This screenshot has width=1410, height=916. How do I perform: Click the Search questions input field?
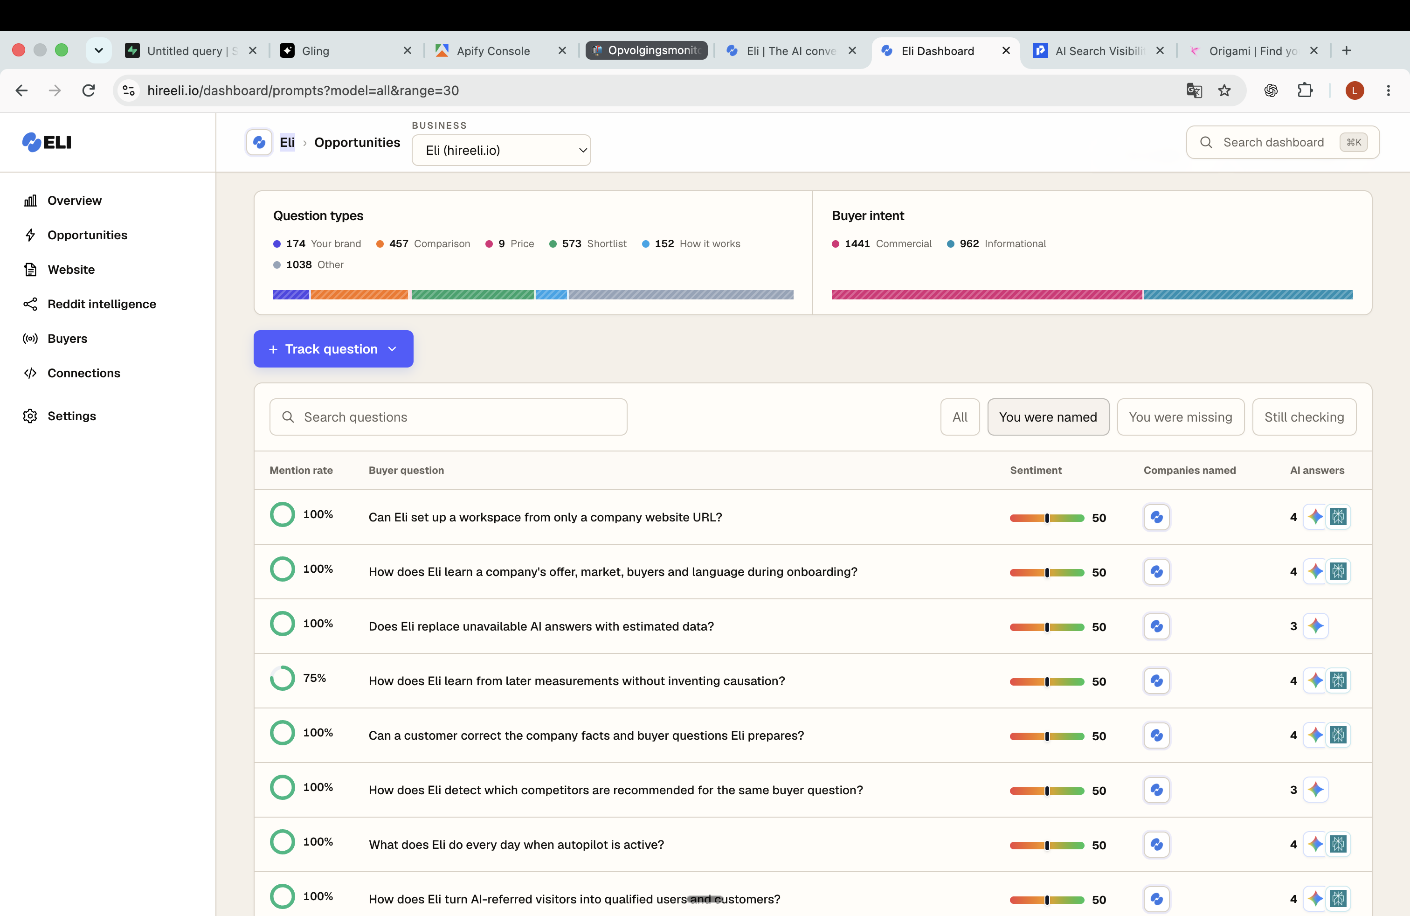449,417
